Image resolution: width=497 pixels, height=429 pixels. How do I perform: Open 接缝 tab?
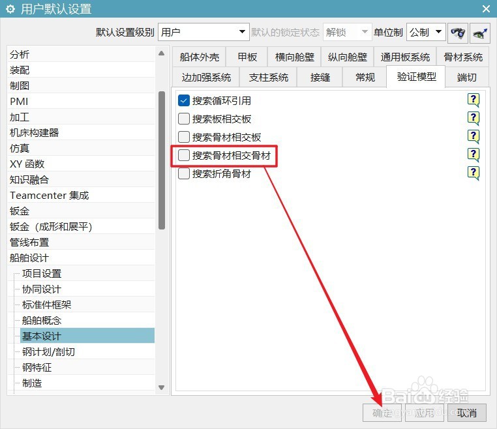320,78
